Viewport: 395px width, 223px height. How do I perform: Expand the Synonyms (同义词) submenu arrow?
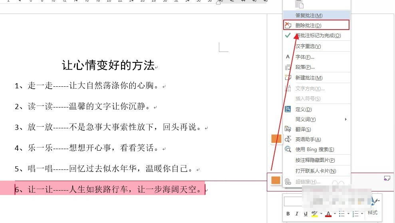coord(345,119)
